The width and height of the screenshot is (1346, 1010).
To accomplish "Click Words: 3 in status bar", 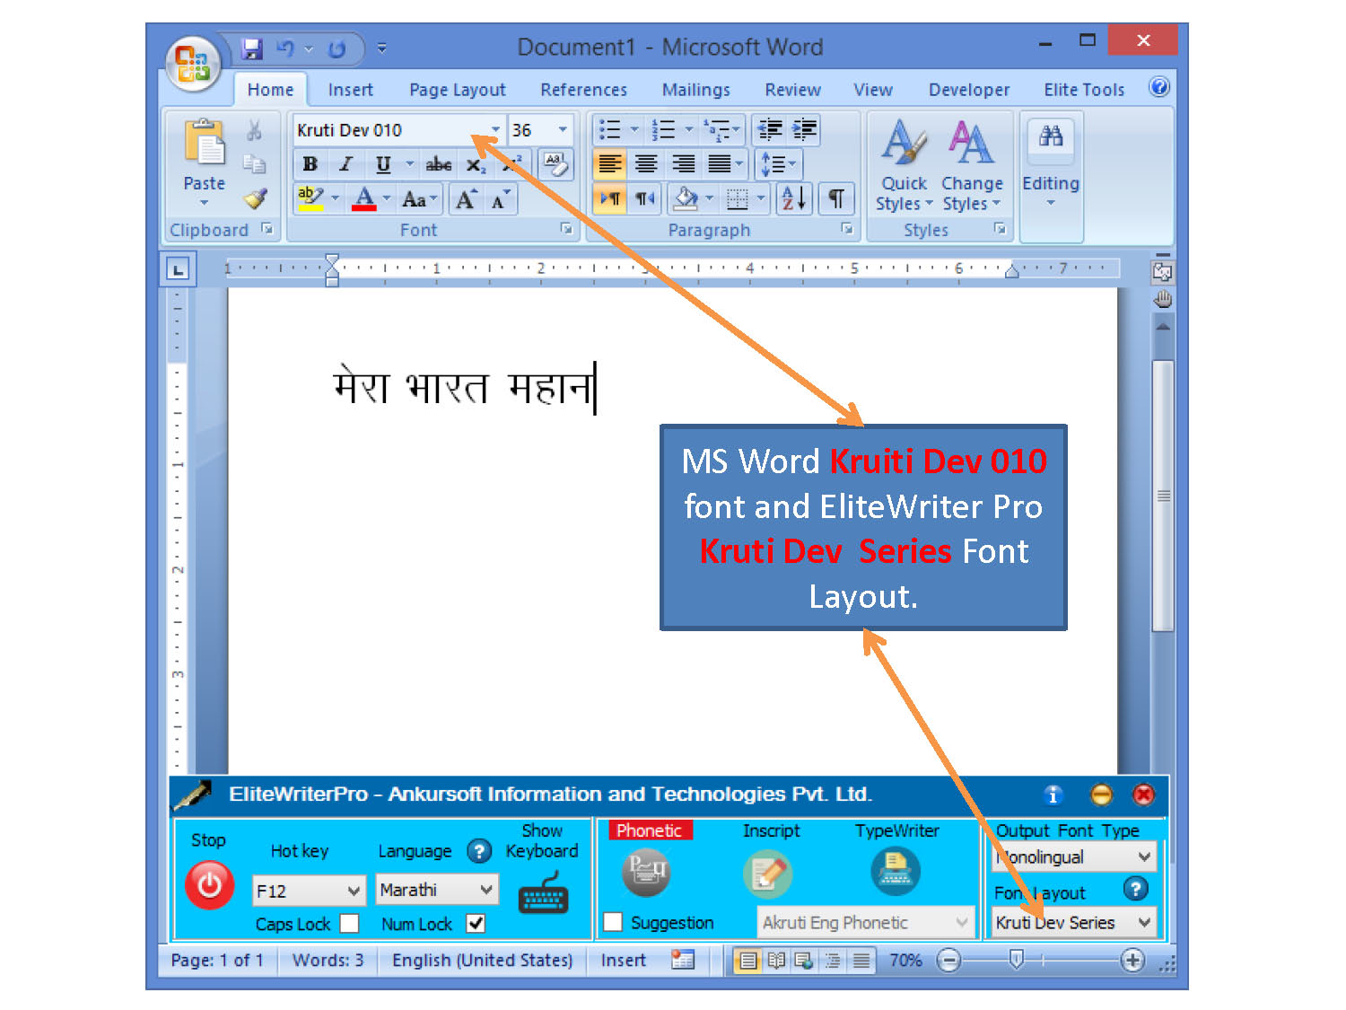I will [x=328, y=961].
